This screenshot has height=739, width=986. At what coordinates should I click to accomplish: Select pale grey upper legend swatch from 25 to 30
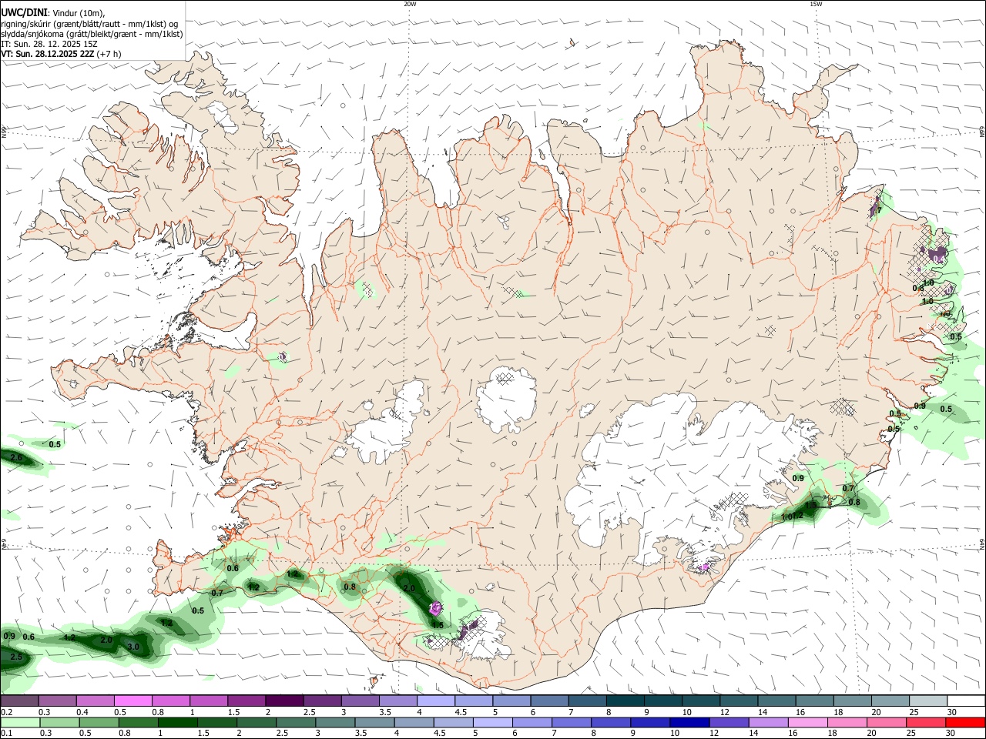click(x=929, y=701)
